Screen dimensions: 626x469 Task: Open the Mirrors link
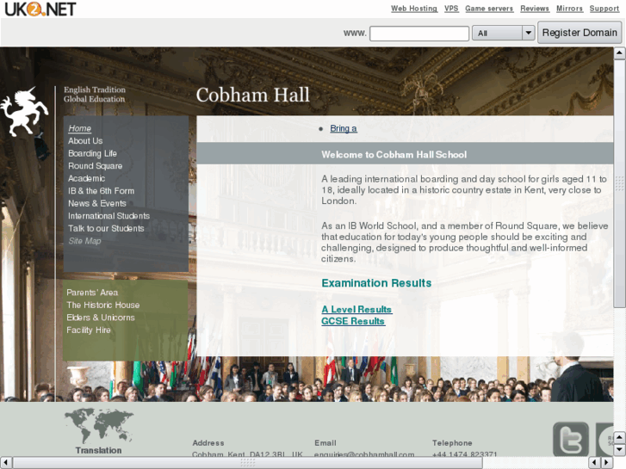pos(569,9)
